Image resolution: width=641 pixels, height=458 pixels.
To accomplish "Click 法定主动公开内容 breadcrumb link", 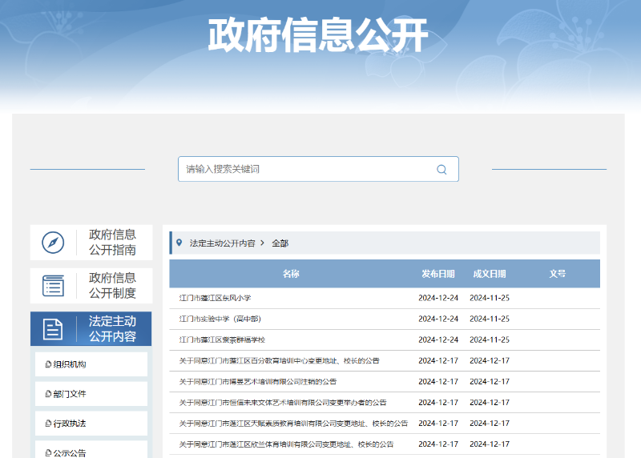I will coord(222,243).
